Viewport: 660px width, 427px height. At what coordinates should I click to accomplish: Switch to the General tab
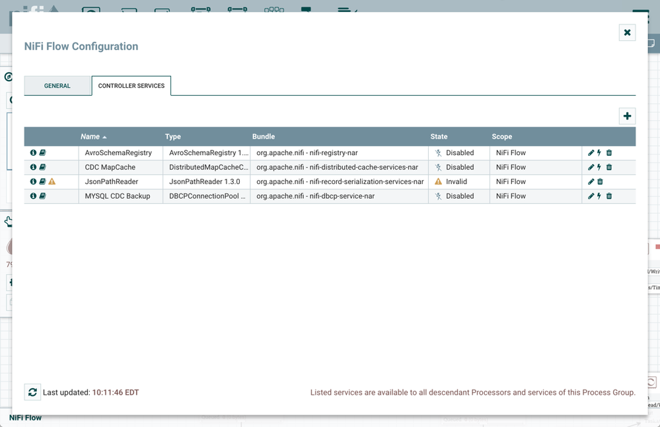tap(57, 86)
